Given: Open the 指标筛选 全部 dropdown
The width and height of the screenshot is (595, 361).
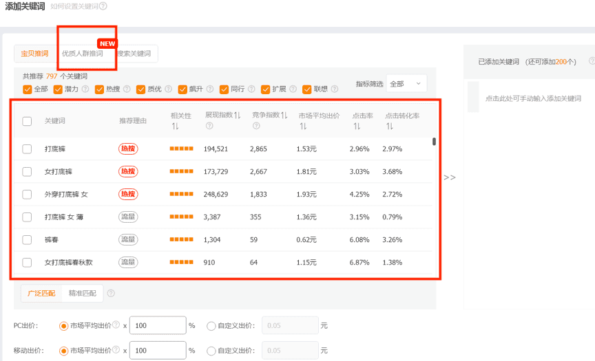Looking at the screenshot, I should pos(406,83).
